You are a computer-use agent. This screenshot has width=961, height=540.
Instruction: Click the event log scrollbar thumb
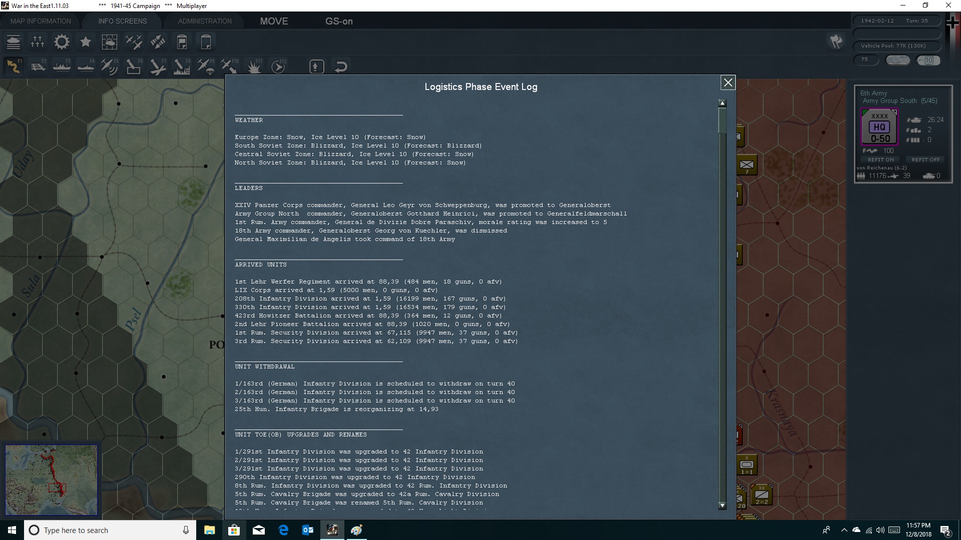coord(722,120)
